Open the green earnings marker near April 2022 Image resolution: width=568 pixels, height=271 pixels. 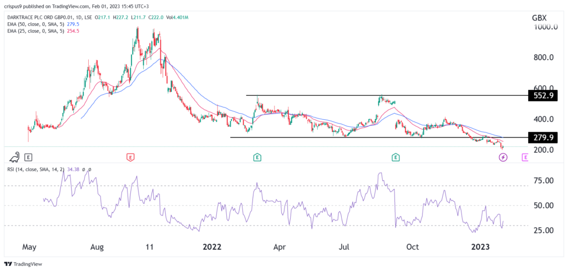pos(257,157)
